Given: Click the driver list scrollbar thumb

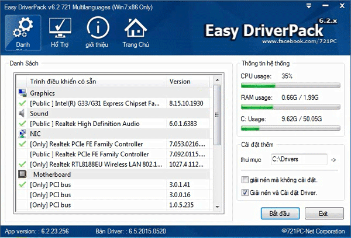Looking at the screenshot, I should click(x=217, y=115).
